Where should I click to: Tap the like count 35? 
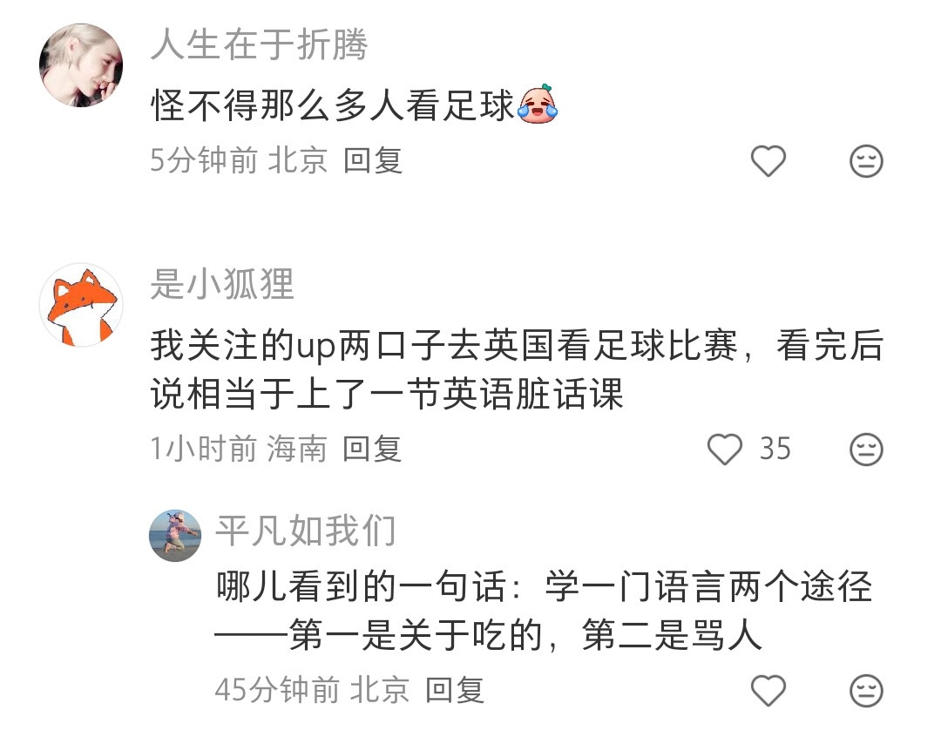[x=775, y=449]
